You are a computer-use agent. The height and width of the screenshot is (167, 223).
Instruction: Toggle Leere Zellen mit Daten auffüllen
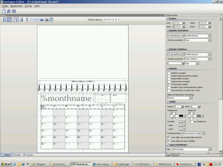click(x=169, y=141)
